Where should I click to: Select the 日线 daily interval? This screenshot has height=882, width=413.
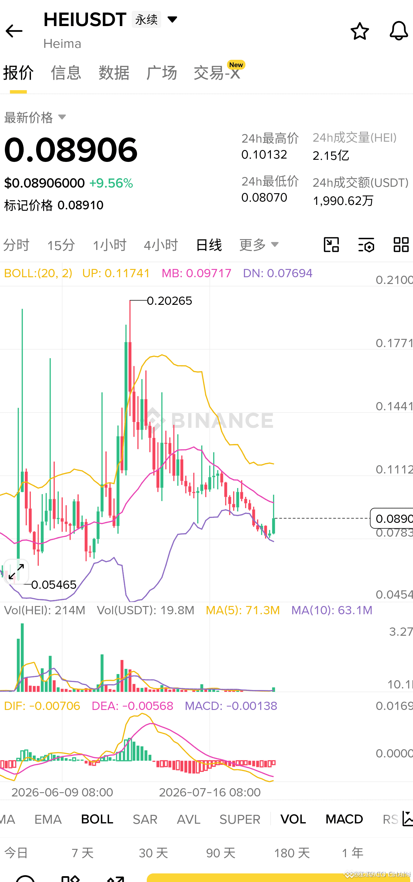(x=209, y=245)
